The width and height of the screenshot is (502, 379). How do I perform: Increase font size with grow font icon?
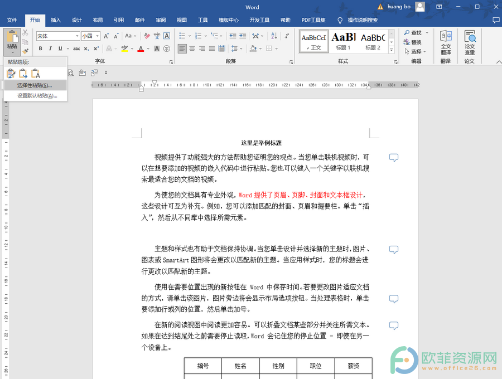(107, 36)
